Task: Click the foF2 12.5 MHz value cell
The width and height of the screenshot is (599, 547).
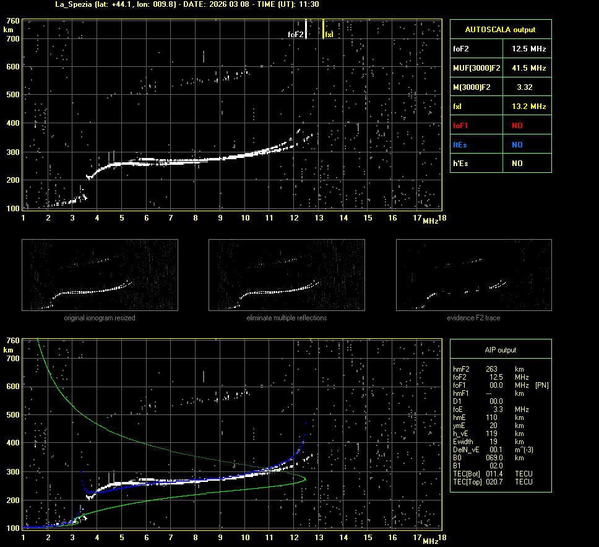Action: point(528,48)
